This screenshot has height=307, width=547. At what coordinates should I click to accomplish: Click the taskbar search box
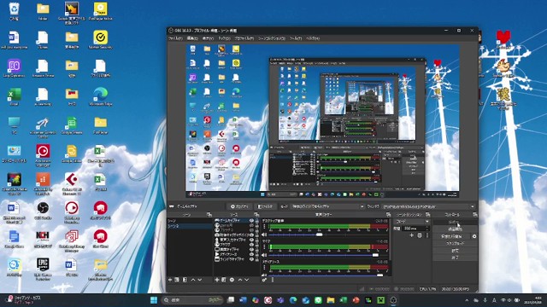(x=191, y=300)
